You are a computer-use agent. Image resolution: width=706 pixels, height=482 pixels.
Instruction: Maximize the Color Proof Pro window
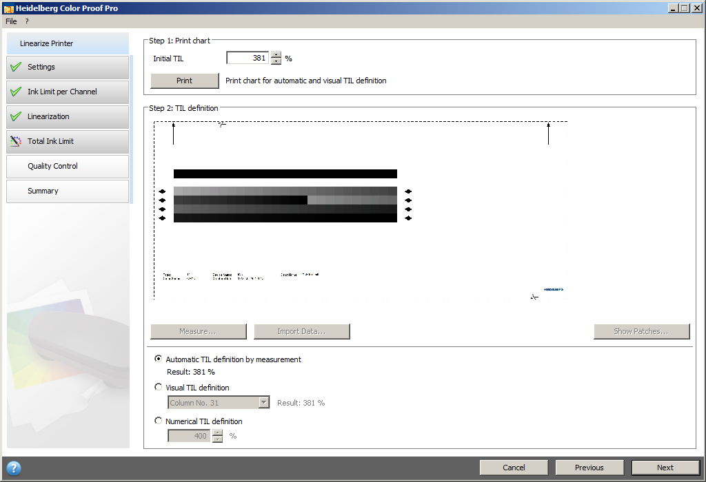685,8
